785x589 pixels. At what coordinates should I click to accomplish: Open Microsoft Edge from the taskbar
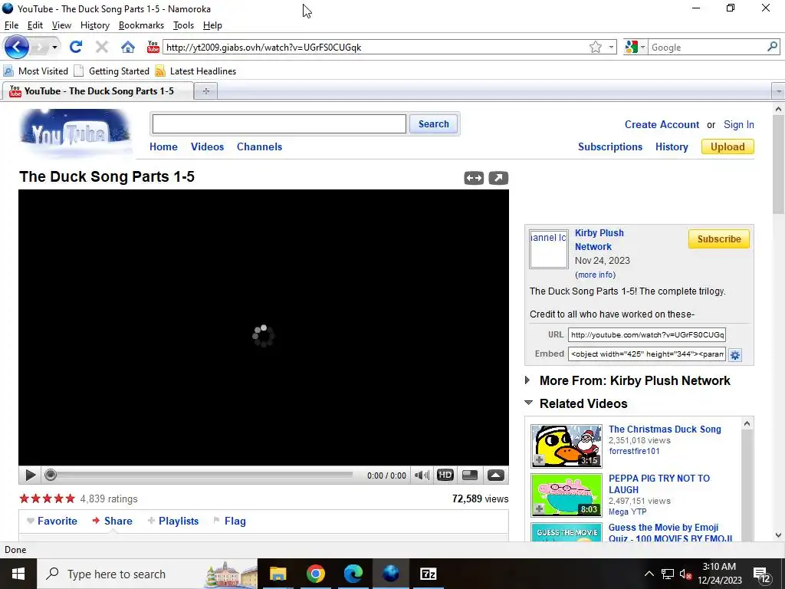[x=353, y=574]
